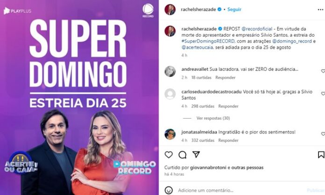Follow rachelsherazade with Seguir

pyautogui.click(x=234, y=9)
